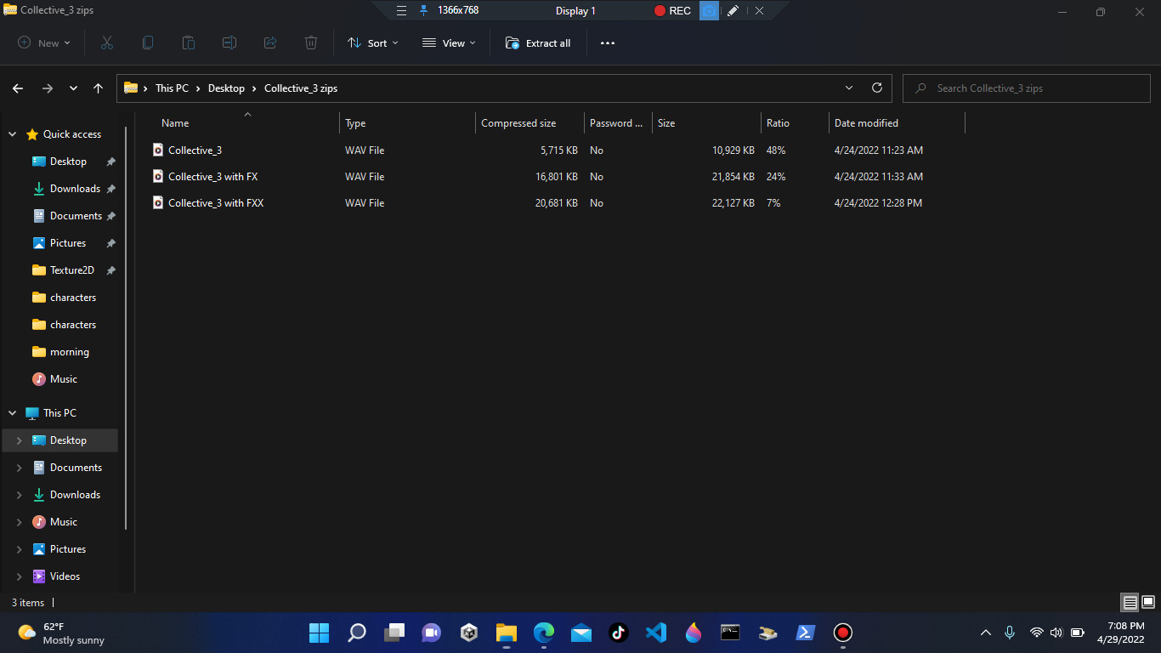Open VS Code from the taskbar
This screenshot has height=653, width=1161.
click(655, 633)
